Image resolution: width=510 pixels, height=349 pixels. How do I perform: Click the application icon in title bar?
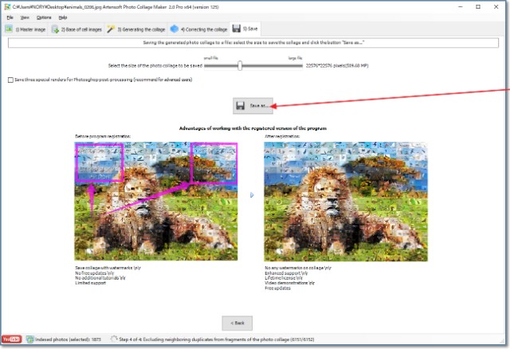click(6, 6)
